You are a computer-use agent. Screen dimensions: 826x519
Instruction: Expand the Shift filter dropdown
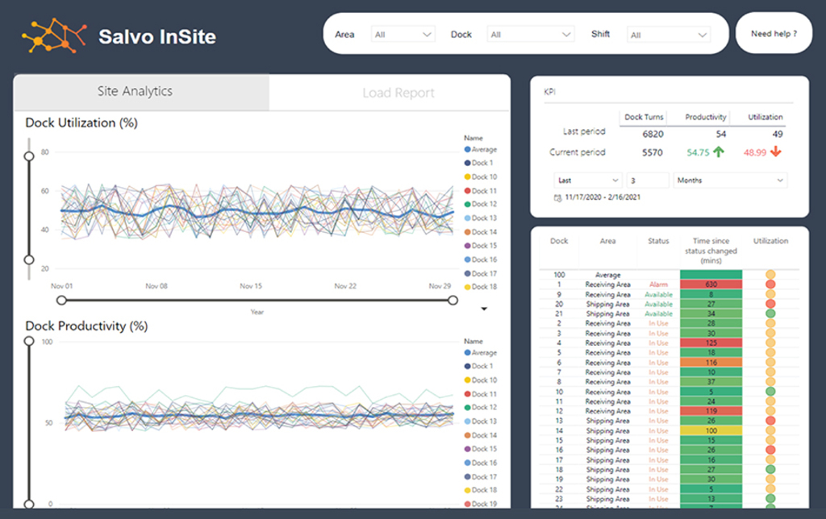click(x=669, y=35)
